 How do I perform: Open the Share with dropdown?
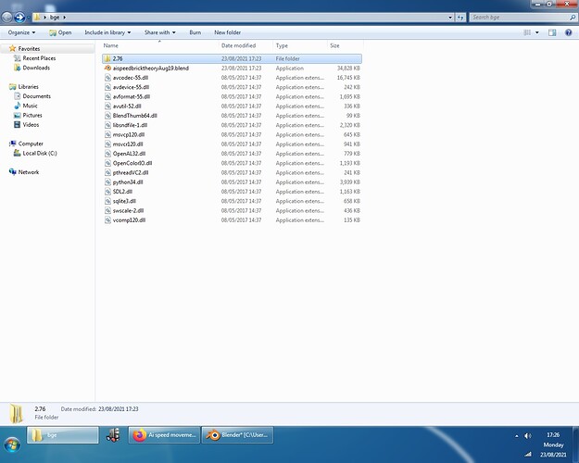coord(160,32)
